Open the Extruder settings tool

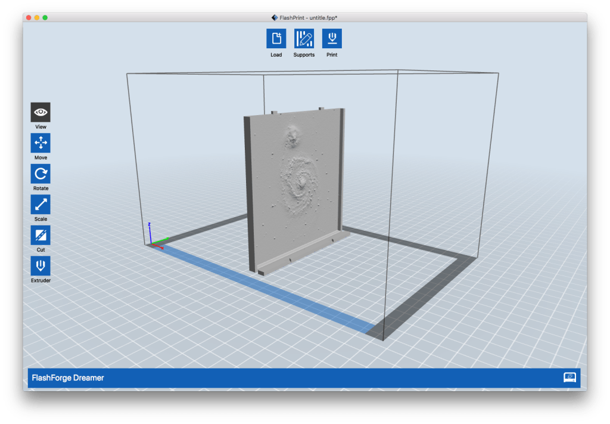point(40,267)
